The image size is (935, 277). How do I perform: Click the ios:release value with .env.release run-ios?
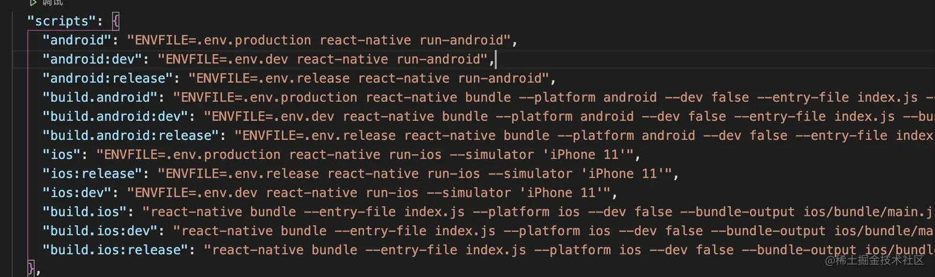[x=414, y=173]
